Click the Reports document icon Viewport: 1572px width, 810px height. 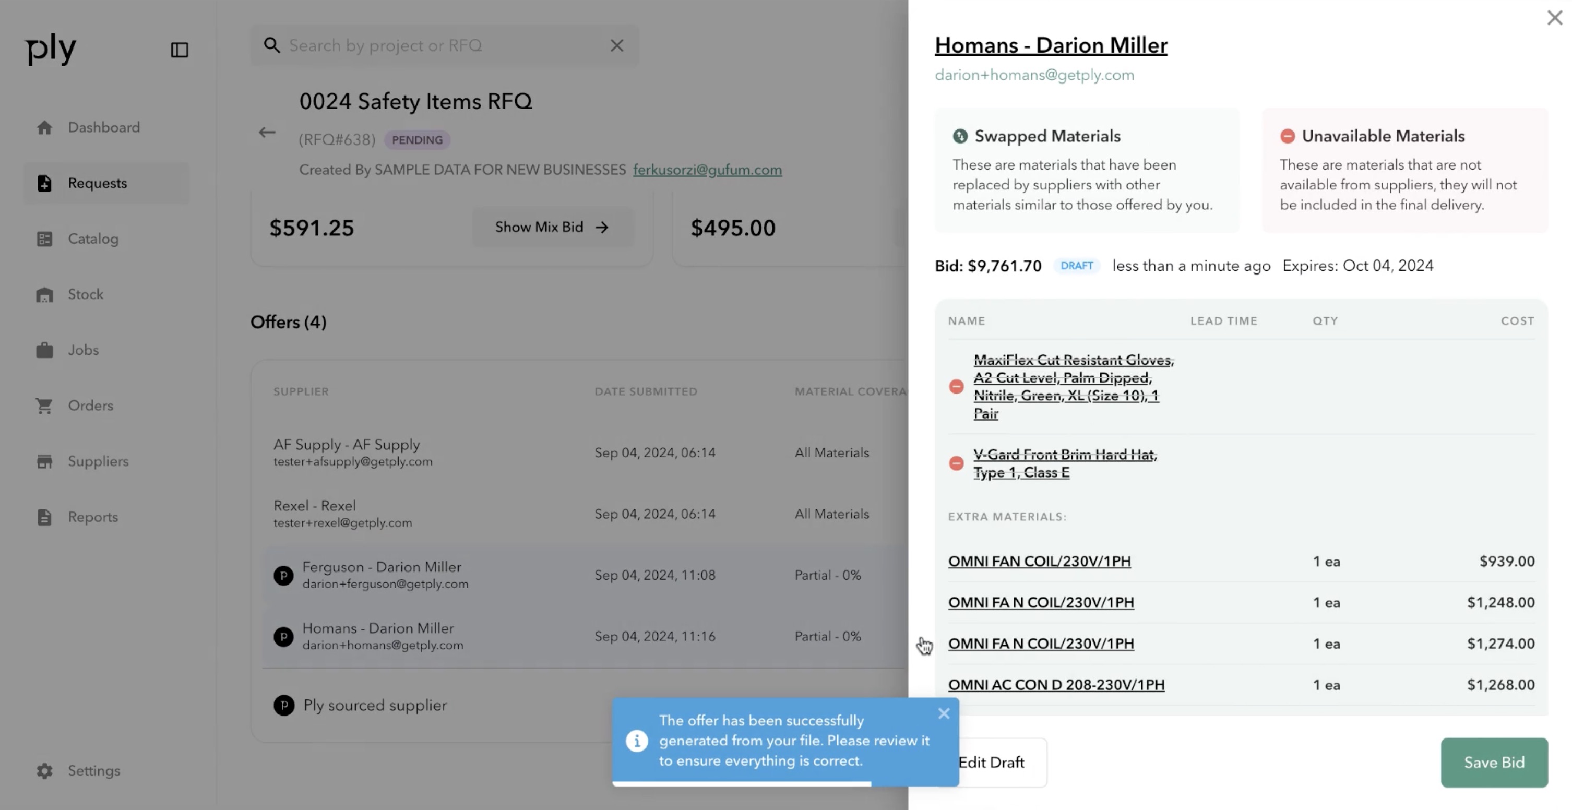(44, 517)
